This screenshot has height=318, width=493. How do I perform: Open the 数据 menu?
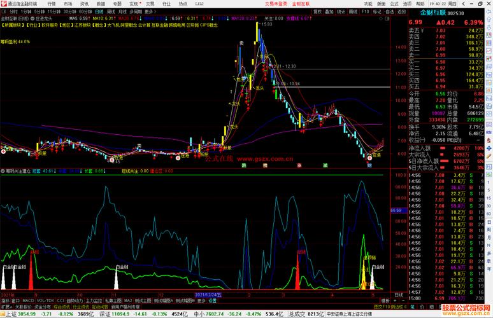101,4
